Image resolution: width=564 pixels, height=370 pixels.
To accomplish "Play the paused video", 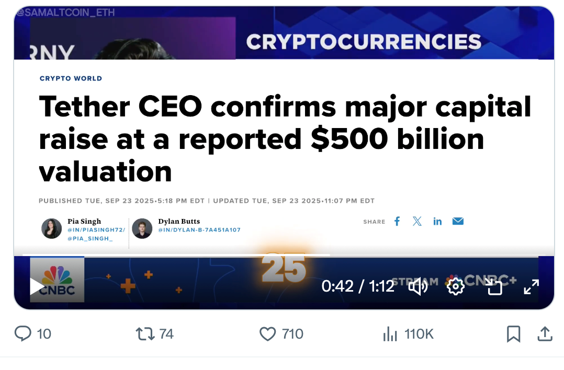I will (37, 286).
